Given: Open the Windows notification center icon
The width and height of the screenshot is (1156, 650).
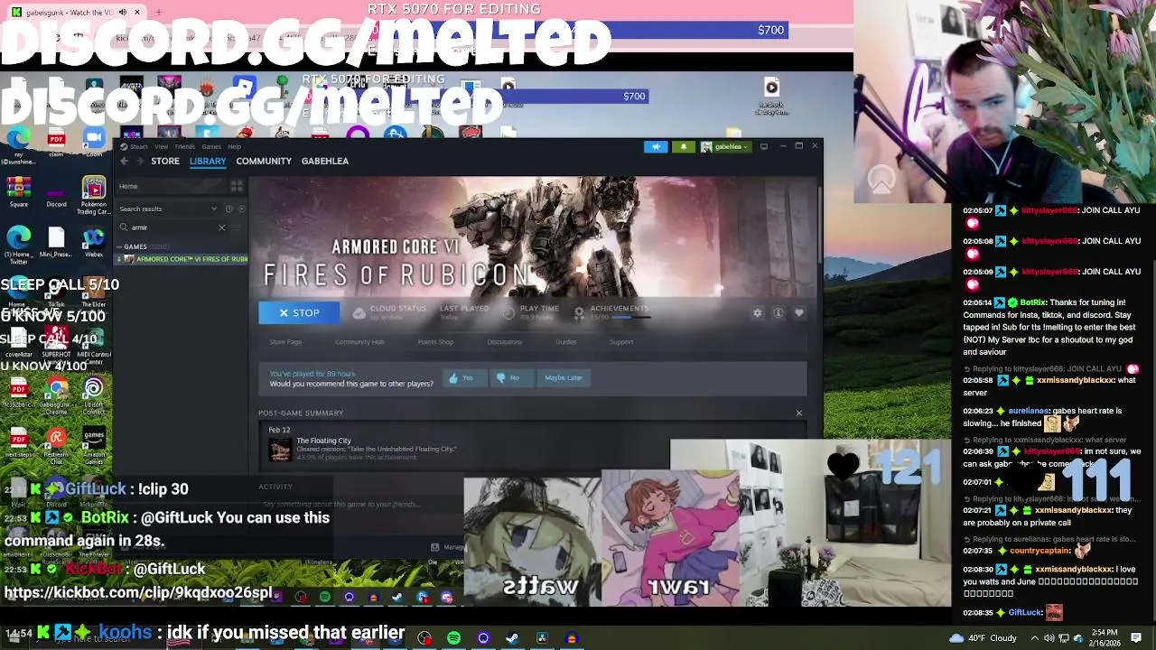Looking at the screenshot, I should click(x=1136, y=638).
